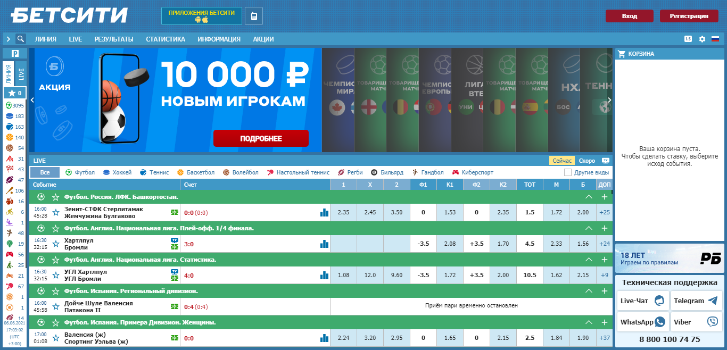Open ИНФОРМАЦИЯ menu item
Image resolution: width=727 pixels, height=350 pixels.
[219, 39]
